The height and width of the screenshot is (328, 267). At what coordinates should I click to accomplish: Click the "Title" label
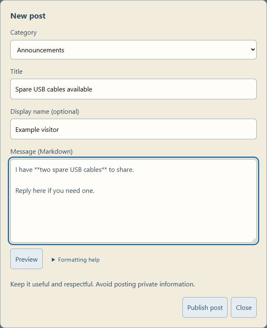[x=16, y=72]
